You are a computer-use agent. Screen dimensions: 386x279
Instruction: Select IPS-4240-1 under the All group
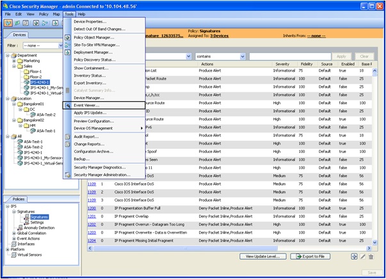[33, 152]
